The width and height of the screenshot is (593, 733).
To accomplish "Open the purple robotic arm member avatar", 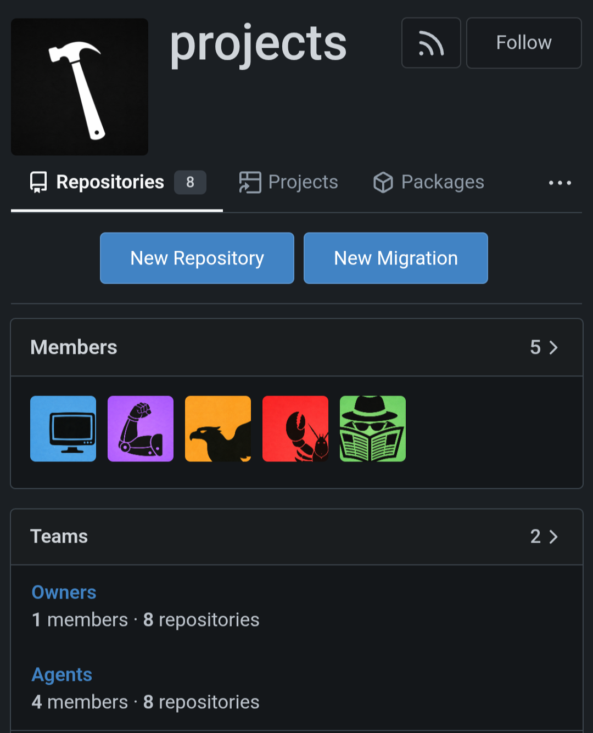I will tap(141, 428).
